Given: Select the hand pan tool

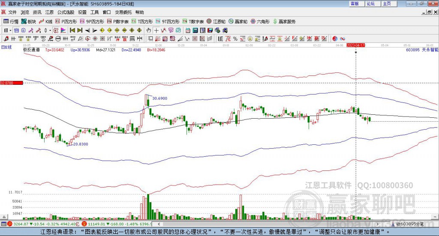Looking at the screenshot, I should [148, 30].
